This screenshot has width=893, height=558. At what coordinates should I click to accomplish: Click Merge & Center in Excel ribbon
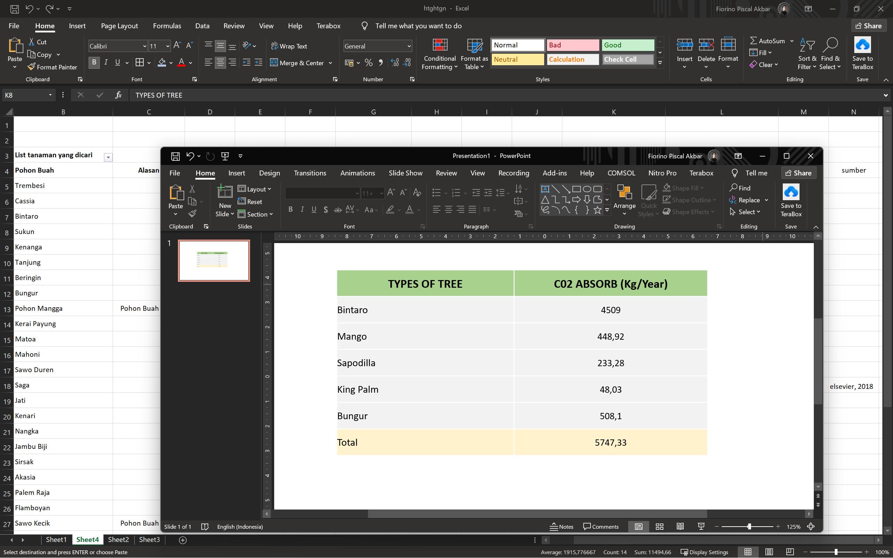(301, 63)
